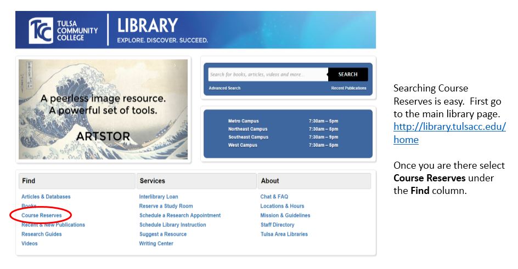This screenshot has width=518, height=269.
Task: Open the Course Reserves link
Action: click(x=42, y=215)
